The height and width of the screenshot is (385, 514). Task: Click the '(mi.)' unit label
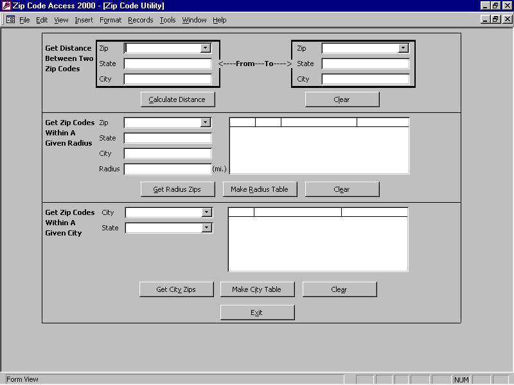pyautogui.click(x=219, y=169)
